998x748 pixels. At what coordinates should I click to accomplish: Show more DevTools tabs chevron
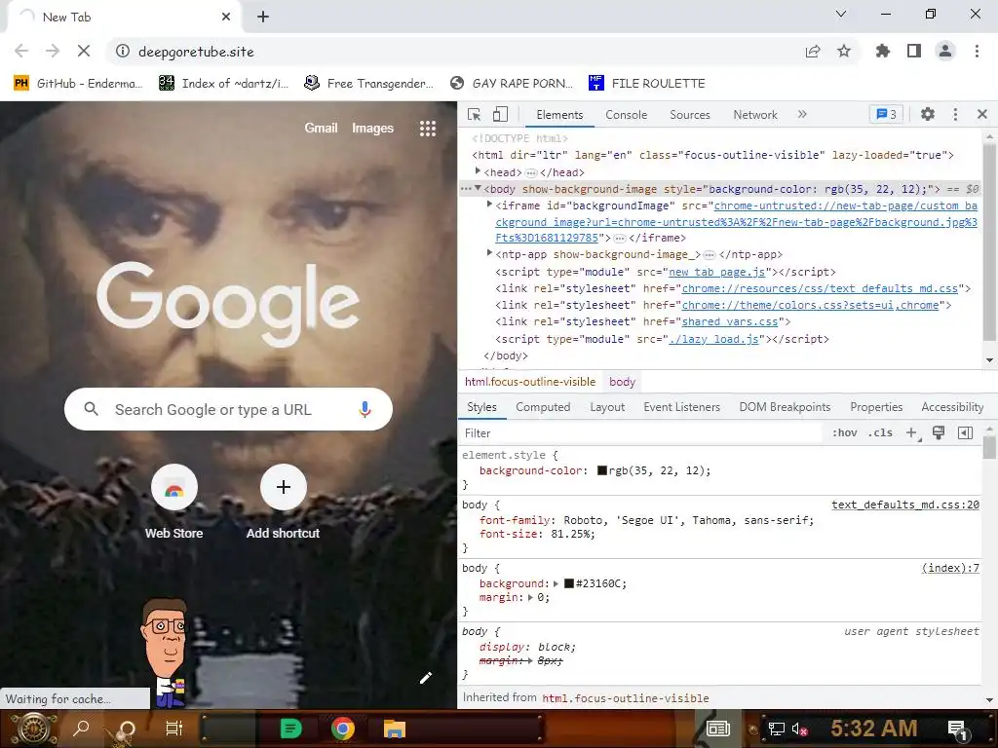point(802,115)
